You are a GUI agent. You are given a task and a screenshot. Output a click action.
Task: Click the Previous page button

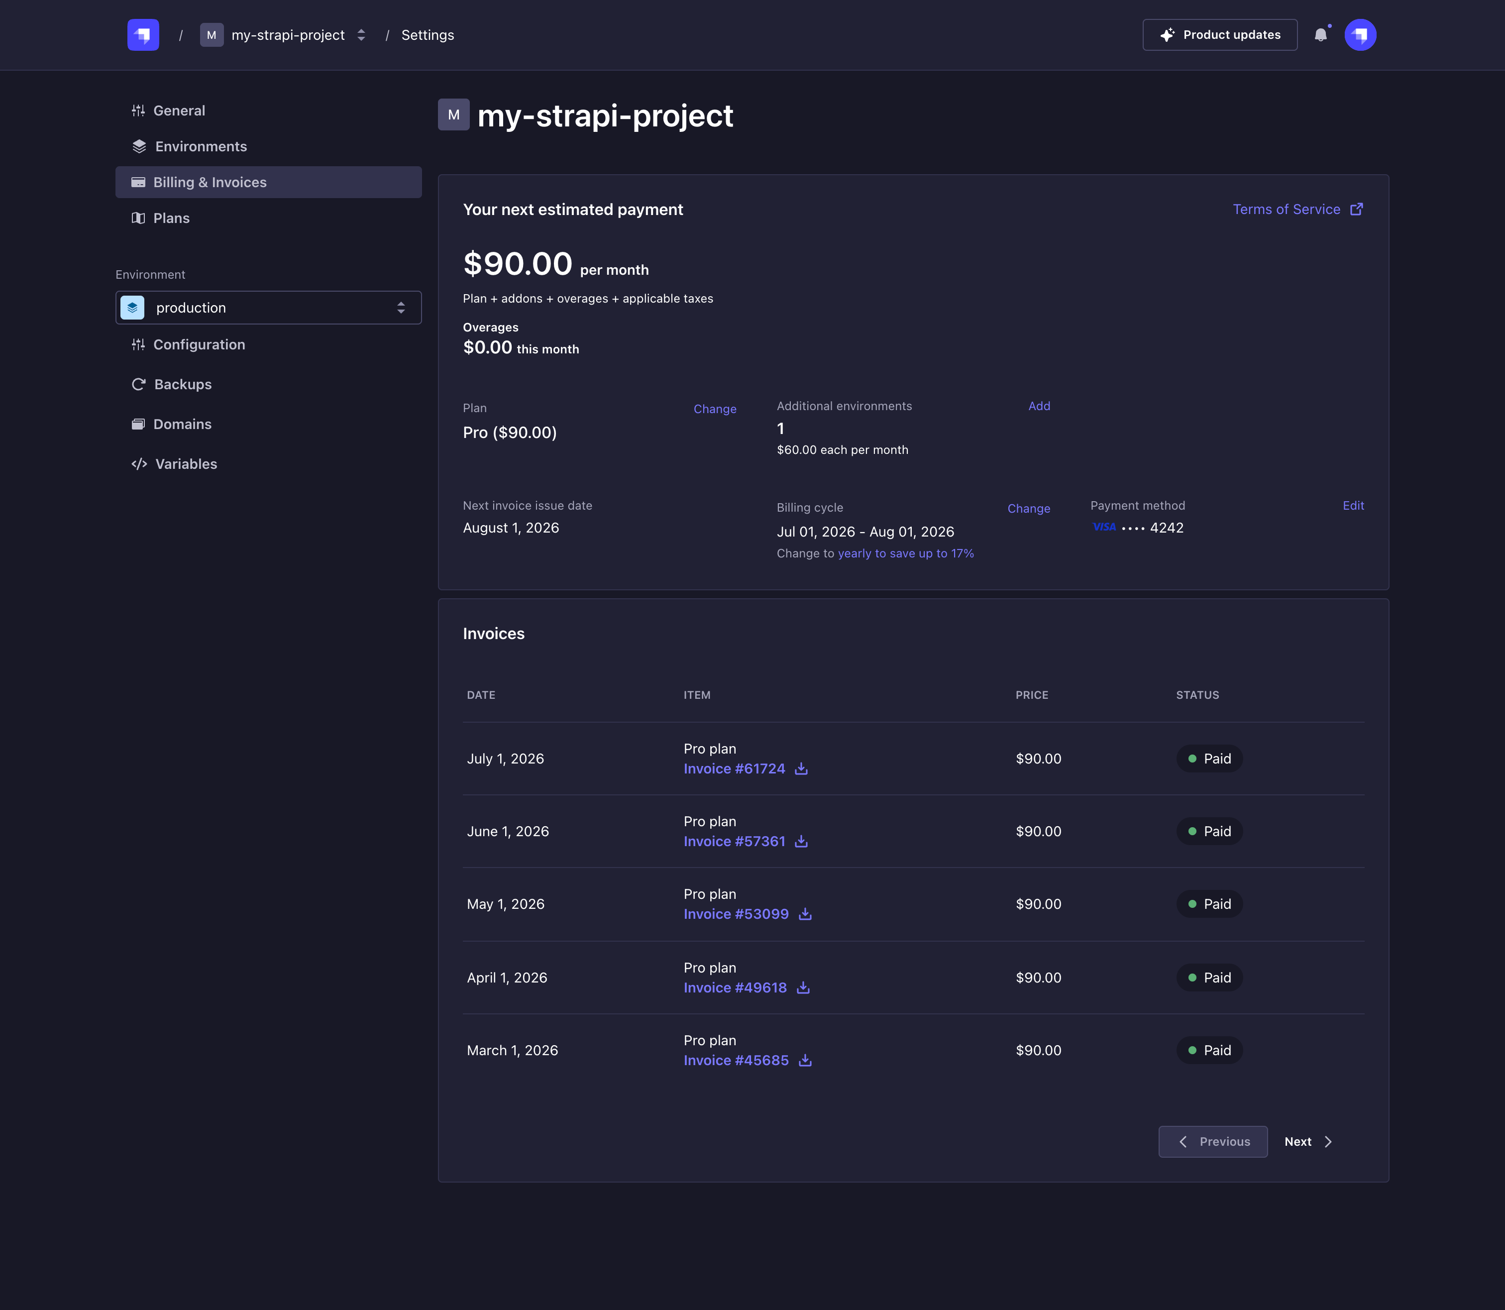click(1213, 1142)
